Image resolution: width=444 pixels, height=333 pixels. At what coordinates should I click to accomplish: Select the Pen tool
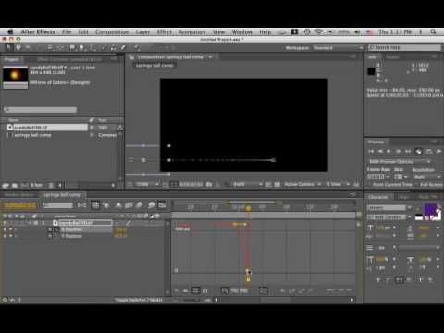point(81,47)
